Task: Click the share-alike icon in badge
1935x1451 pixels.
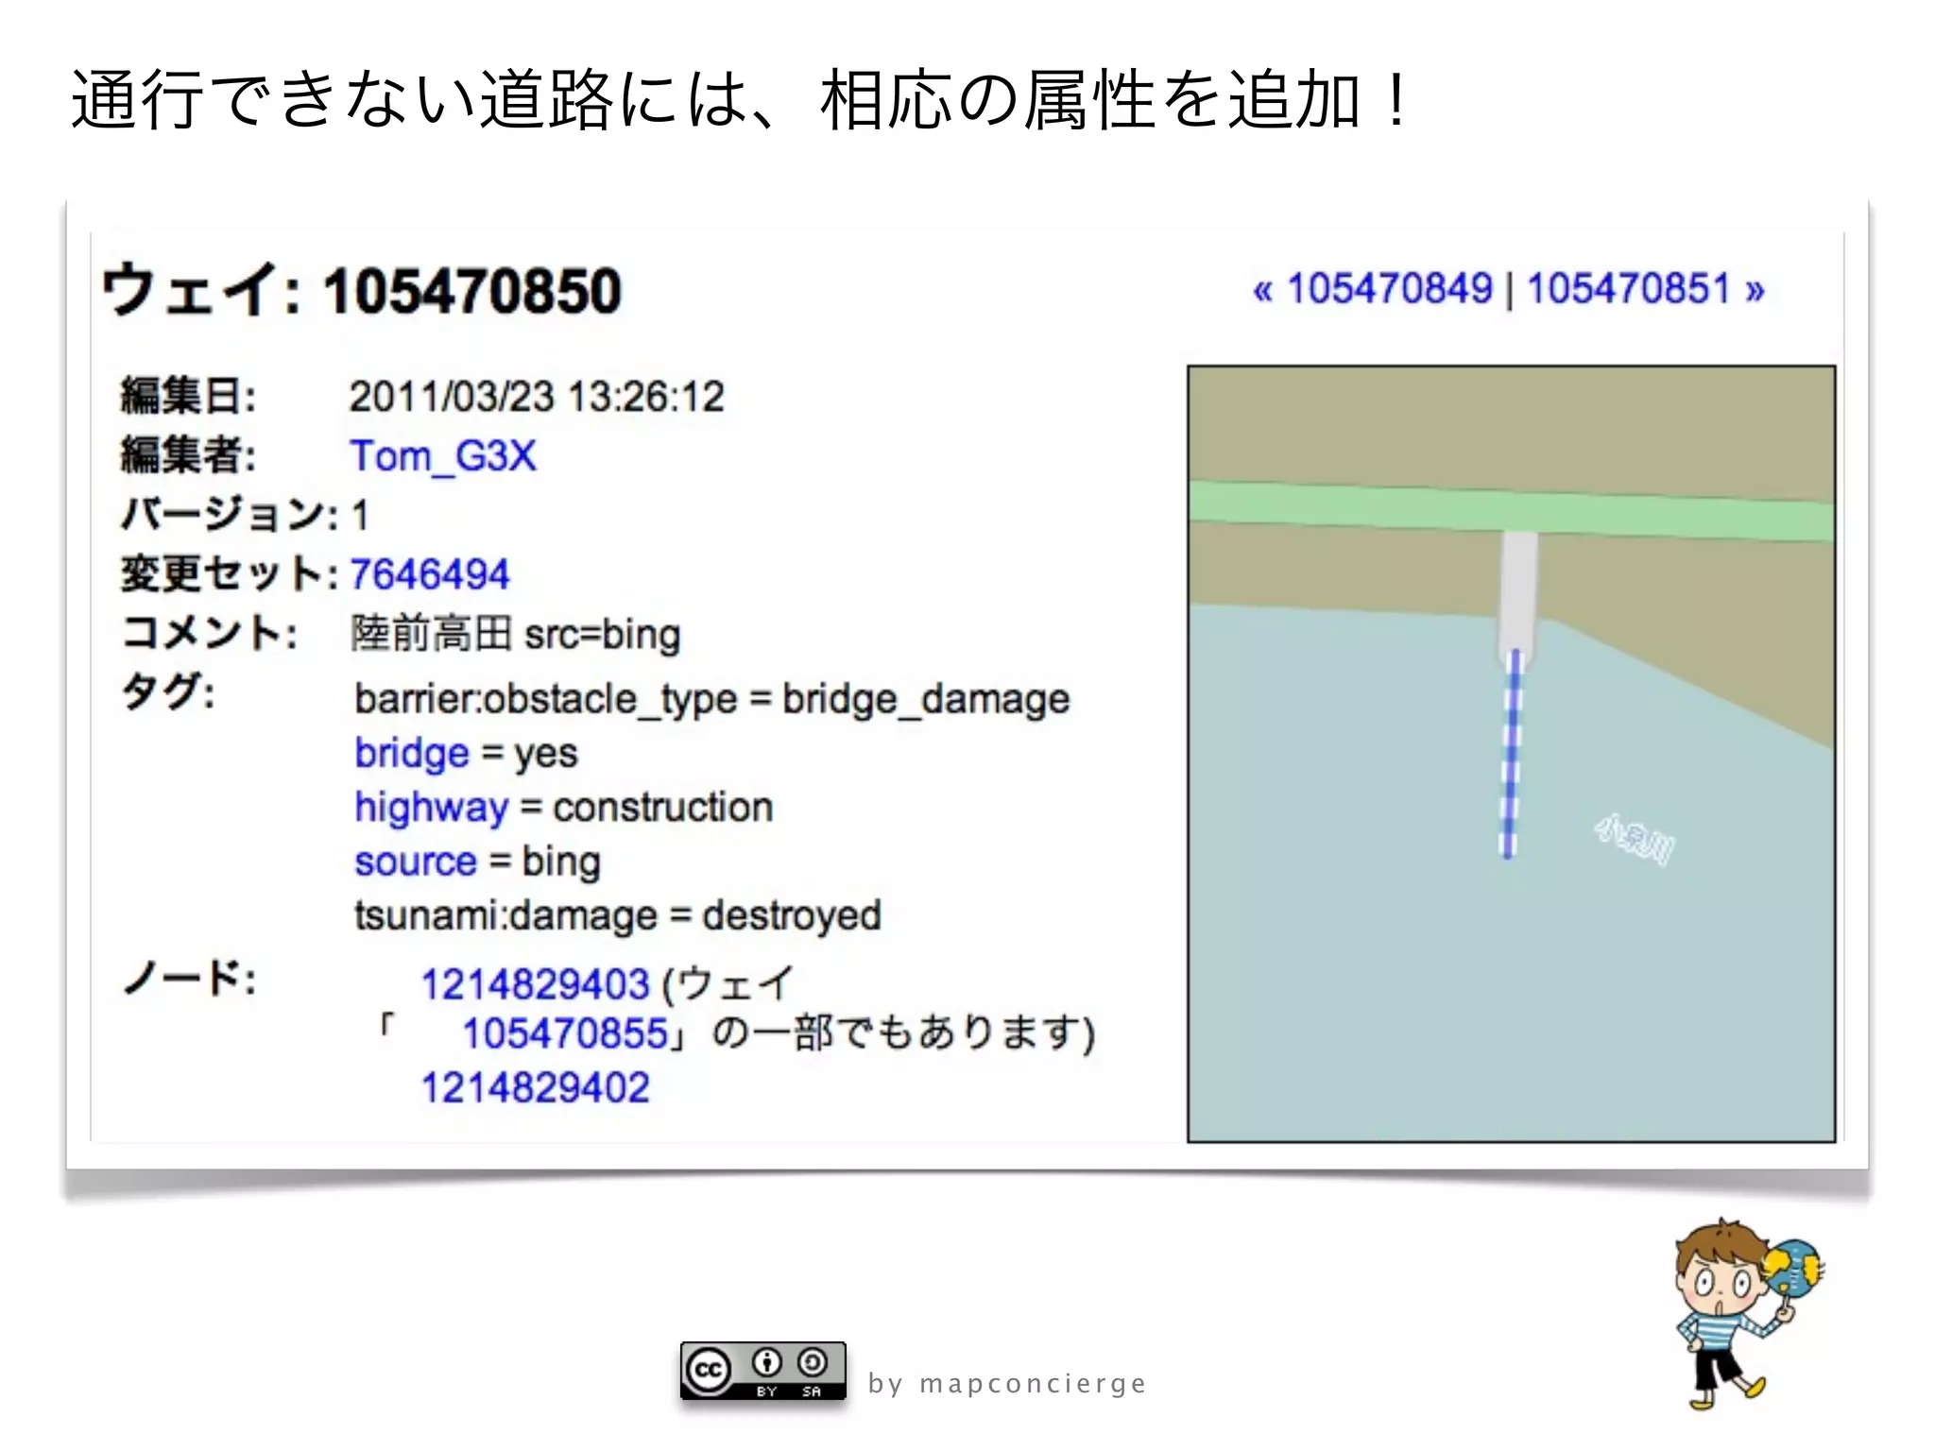Action: click(x=812, y=1362)
